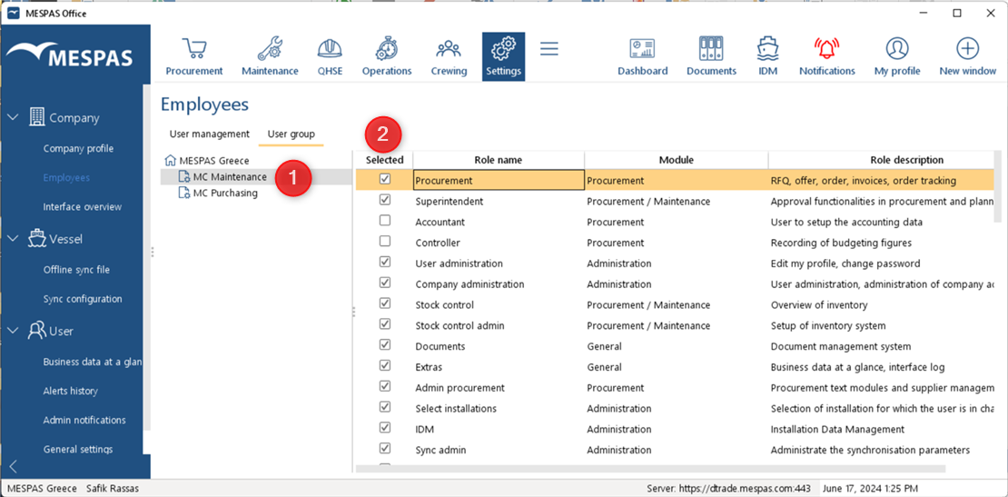1008x497 pixels.
Task: Uncheck the Extras role checkbox
Action: click(384, 366)
